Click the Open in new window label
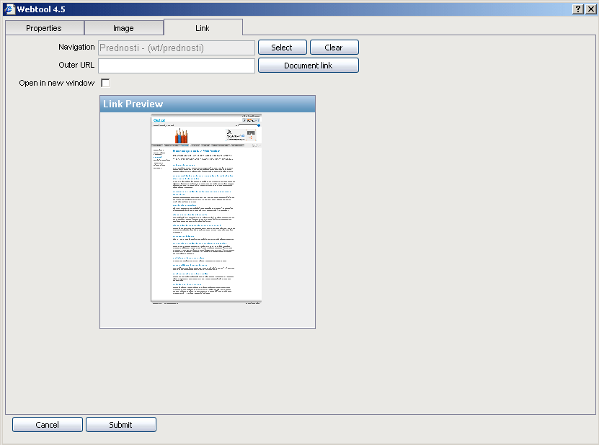 [x=57, y=84]
